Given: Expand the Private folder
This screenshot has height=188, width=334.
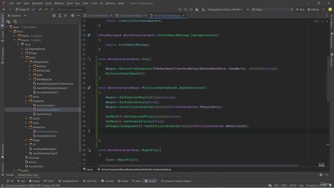Looking at the screenshot, I should click(22, 53).
